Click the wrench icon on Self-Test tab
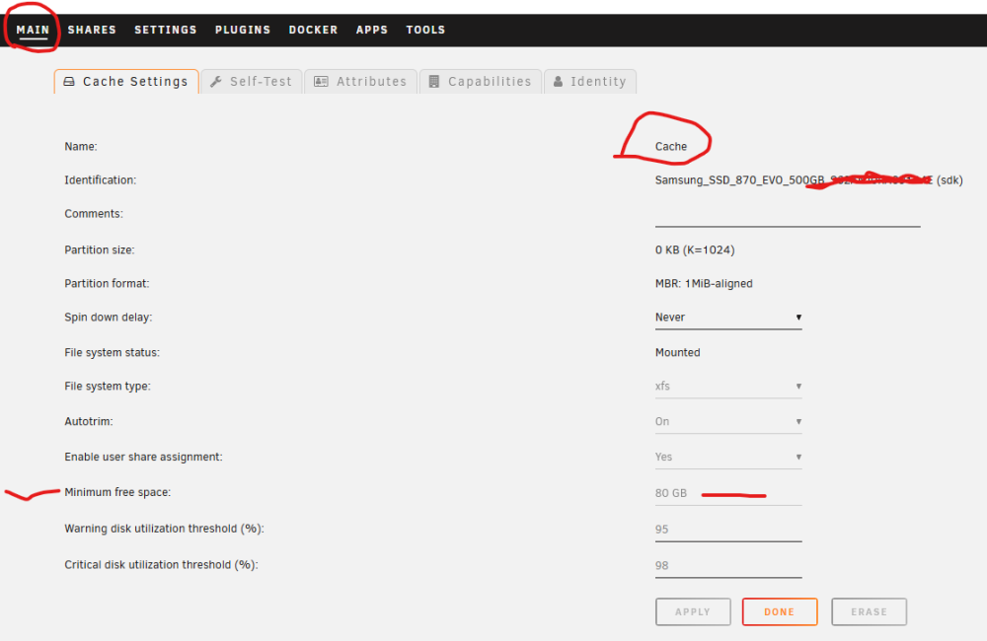Viewport: 987px width, 641px height. (x=216, y=82)
